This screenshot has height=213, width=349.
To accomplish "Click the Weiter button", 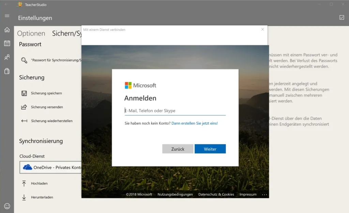I will pos(210,149).
